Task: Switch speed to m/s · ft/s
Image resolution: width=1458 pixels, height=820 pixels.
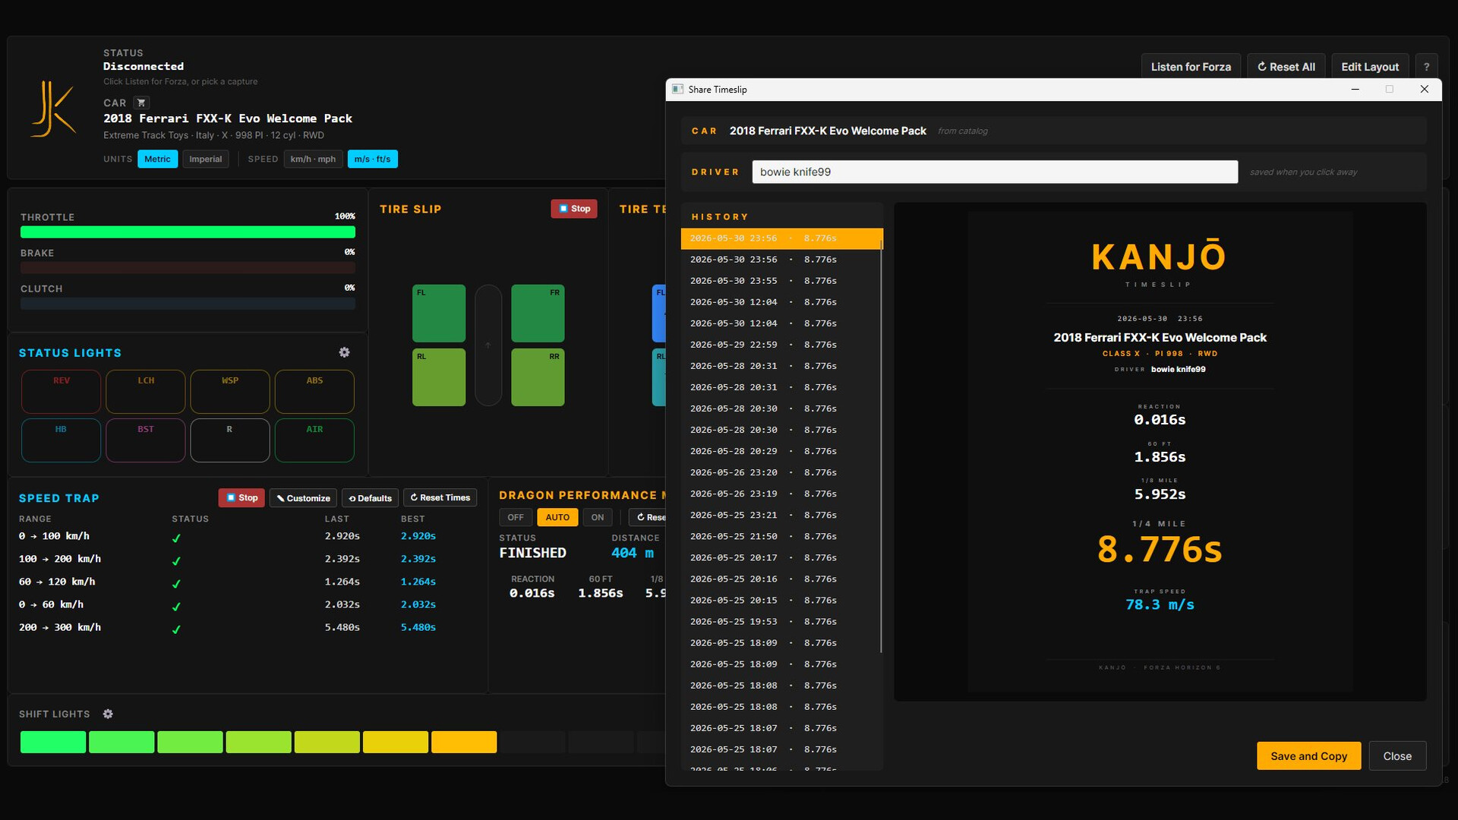Action: [372, 159]
